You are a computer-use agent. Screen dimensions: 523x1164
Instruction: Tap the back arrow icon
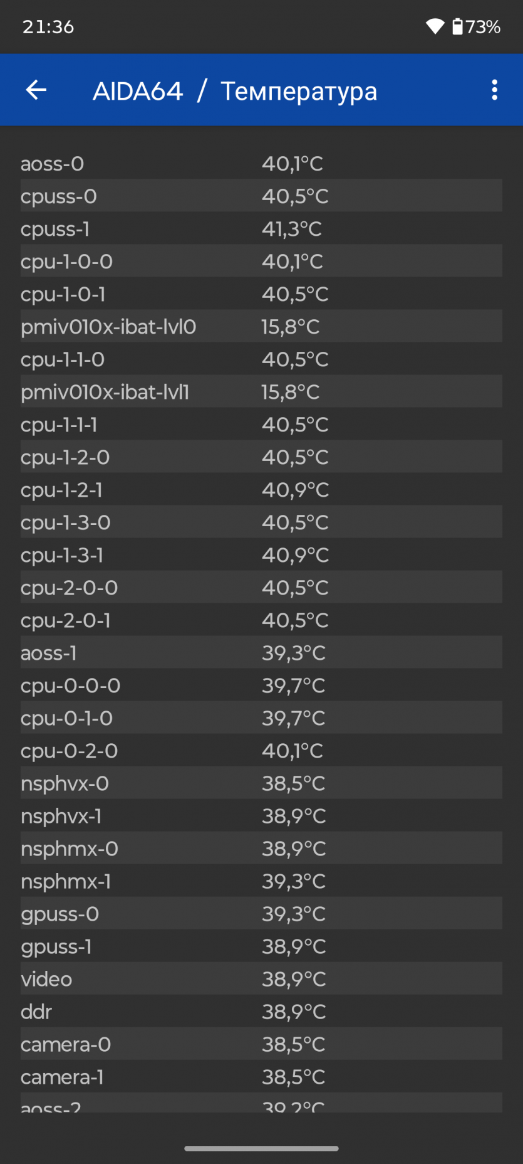[36, 90]
